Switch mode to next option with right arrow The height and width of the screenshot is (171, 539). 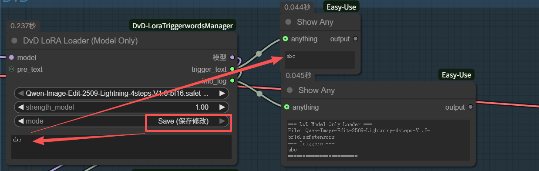click(222, 121)
